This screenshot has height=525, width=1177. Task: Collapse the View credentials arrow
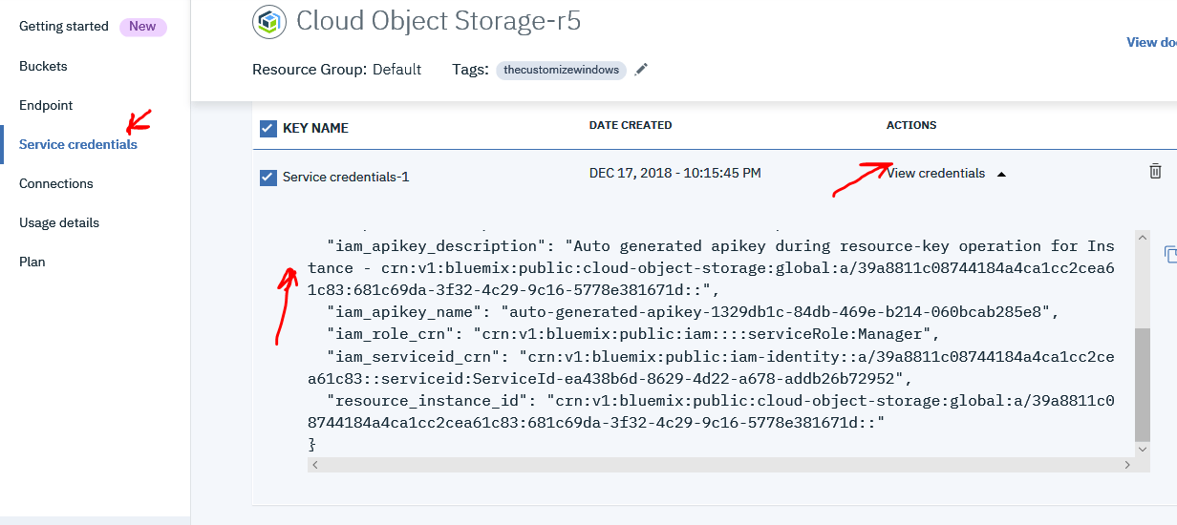pos(1001,174)
